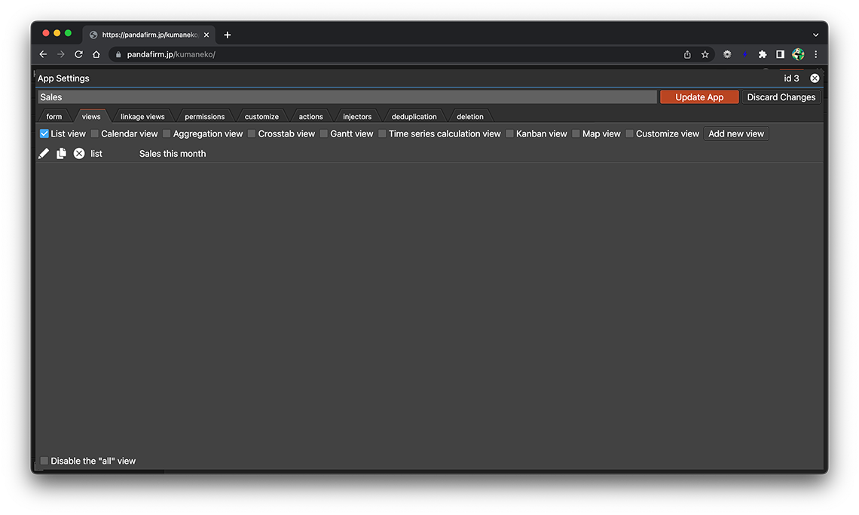The width and height of the screenshot is (859, 515).
Task: Click the share page icon
Action: coord(687,54)
